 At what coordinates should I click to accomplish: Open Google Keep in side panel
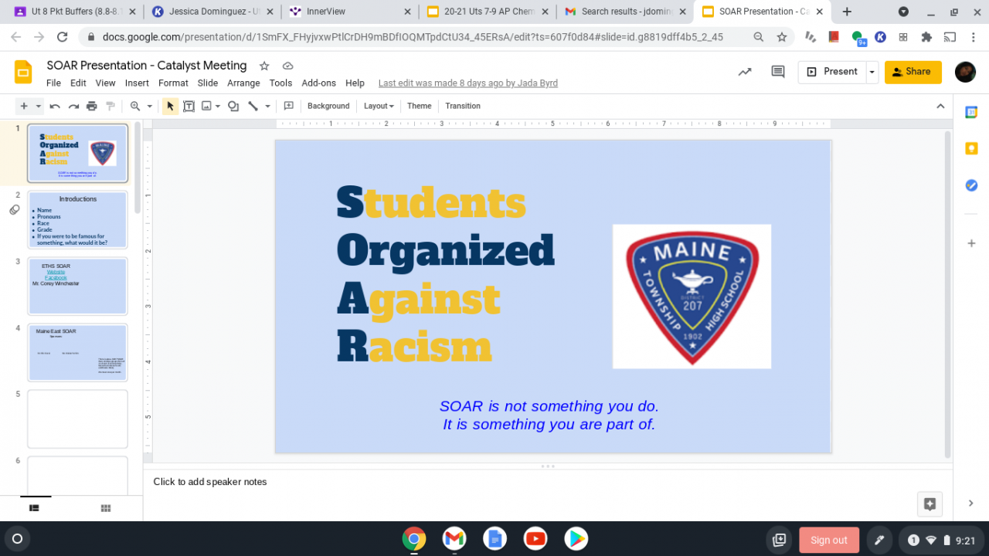971,148
